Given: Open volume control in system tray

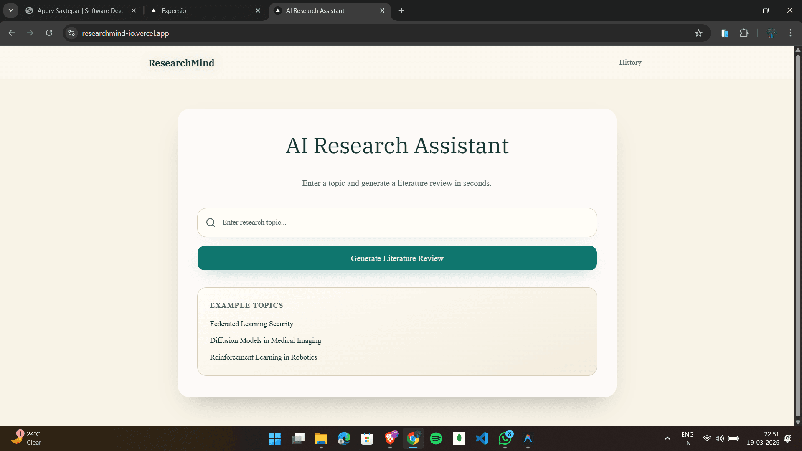Looking at the screenshot, I should [x=719, y=438].
